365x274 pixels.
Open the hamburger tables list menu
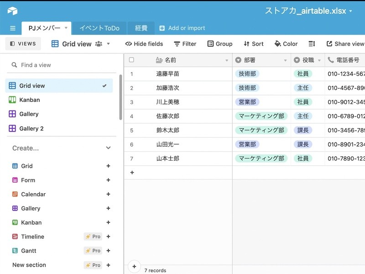(x=12, y=28)
